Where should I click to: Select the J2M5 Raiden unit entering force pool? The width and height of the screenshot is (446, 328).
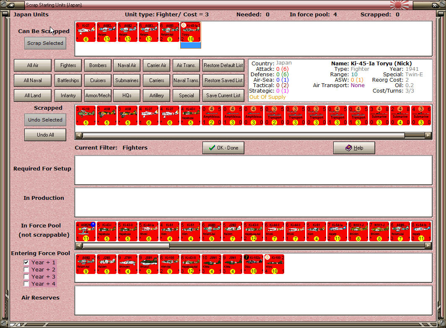click(106, 264)
